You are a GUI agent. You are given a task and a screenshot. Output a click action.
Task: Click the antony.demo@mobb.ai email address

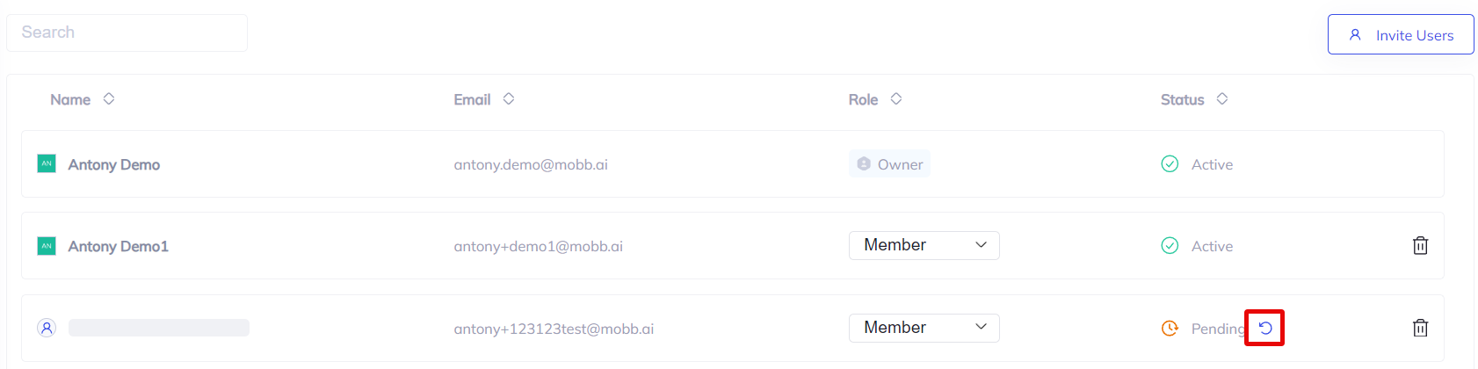[531, 164]
